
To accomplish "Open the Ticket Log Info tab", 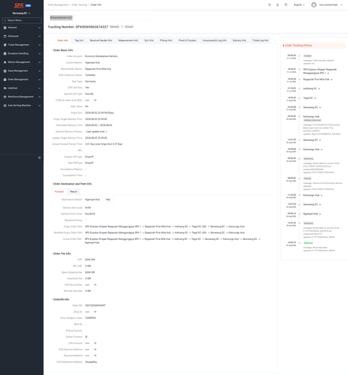I will coord(260,40).
